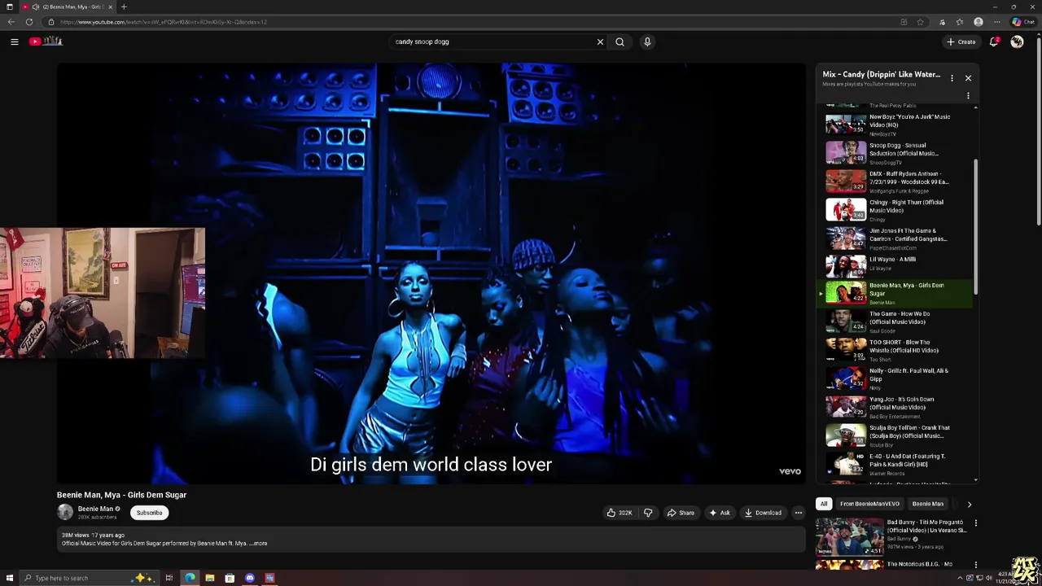Play New Boyz 'You're A Jerk' from playlist
Viewport: 1042px width, 586px height.
click(895, 124)
